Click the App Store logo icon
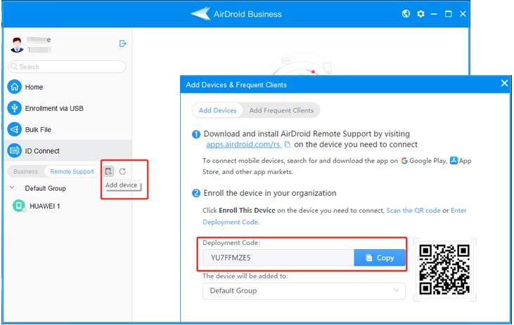The width and height of the screenshot is (514, 325). pos(454,160)
